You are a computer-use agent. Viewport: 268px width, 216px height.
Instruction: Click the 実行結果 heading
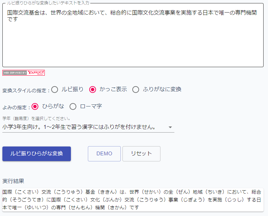click(x=13, y=181)
